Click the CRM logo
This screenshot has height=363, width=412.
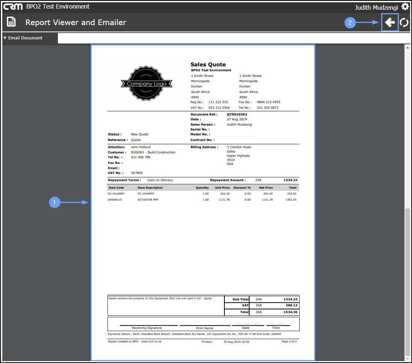click(13, 6)
